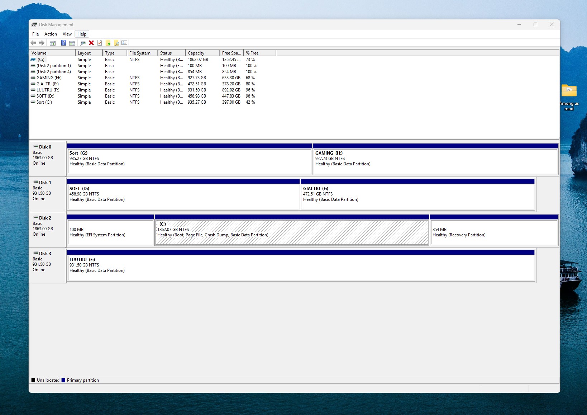
Task: Select the hatched (C:) partition on Disk 2
Action: (x=292, y=232)
